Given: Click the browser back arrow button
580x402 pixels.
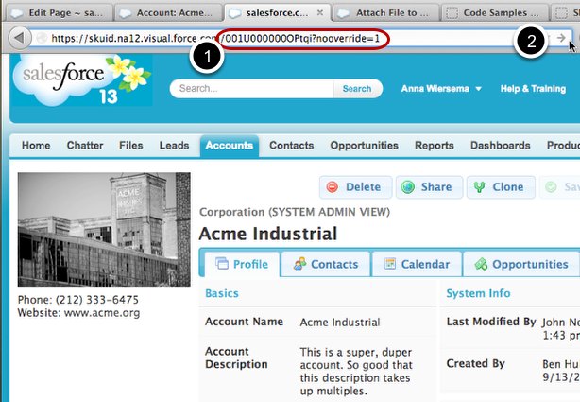Looking at the screenshot, I should [18, 38].
